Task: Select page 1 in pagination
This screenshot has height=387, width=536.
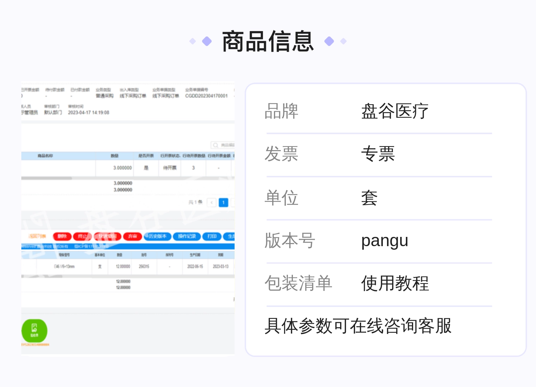Action: [x=223, y=202]
